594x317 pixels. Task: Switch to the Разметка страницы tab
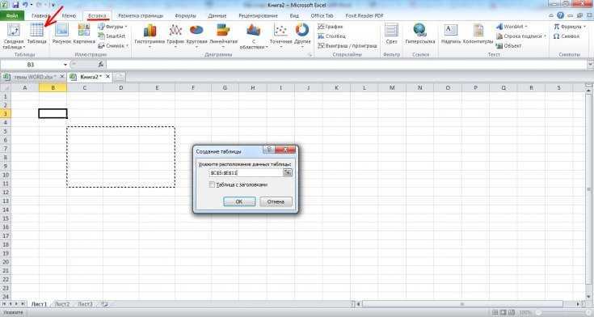point(141,16)
